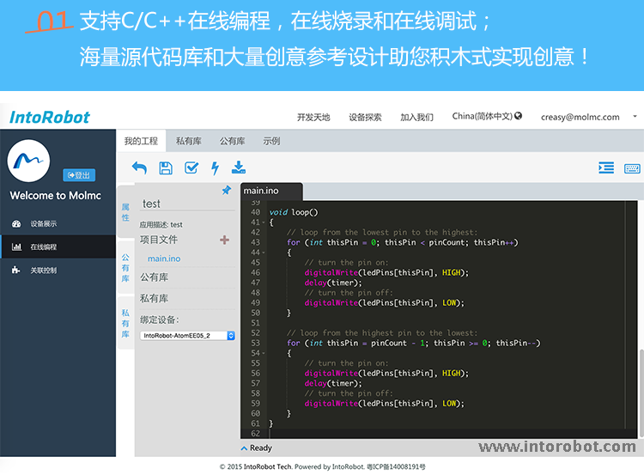This screenshot has width=644, height=475.
Task: Click the China(简体中文) language selector
Action: tap(487, 116)
